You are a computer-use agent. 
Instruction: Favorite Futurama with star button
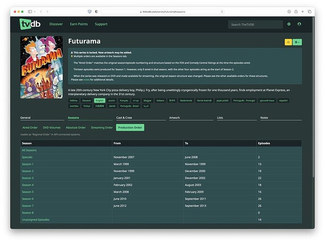pyautogui.click(x=288, y=42)
